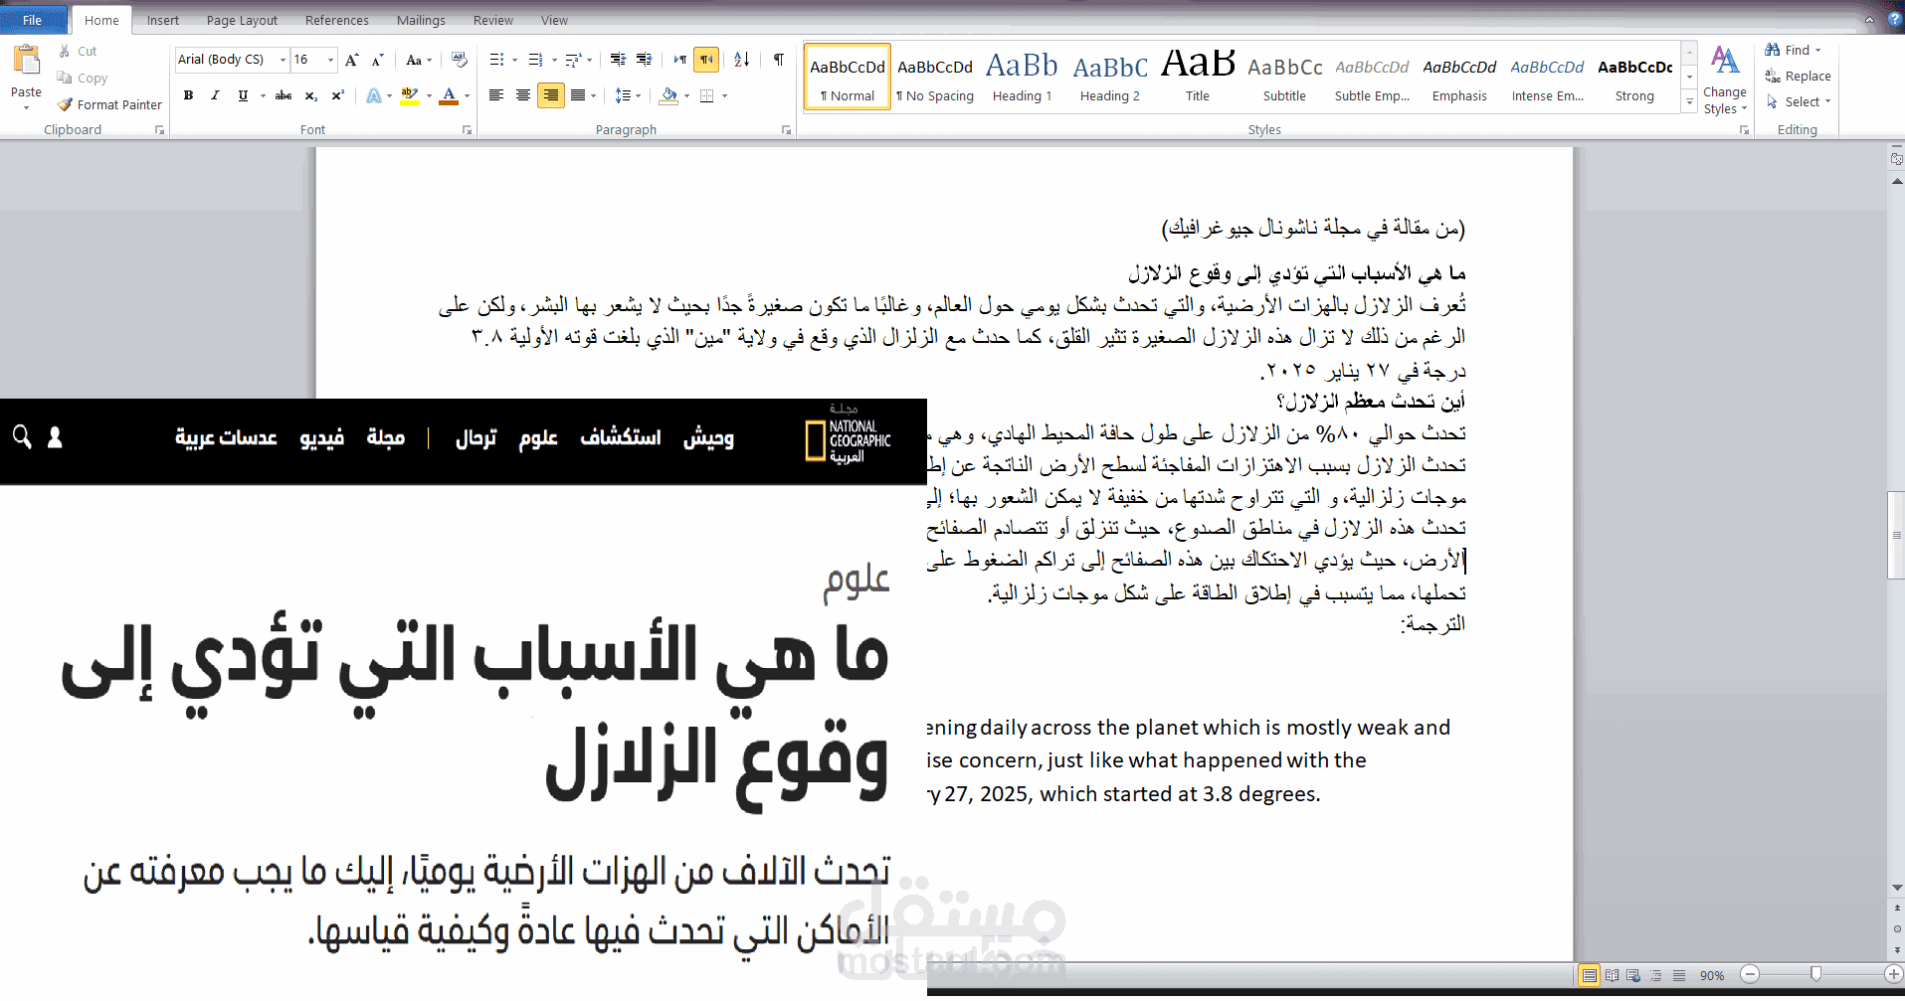Click the search icon on National Geographic page

point(22,436)
